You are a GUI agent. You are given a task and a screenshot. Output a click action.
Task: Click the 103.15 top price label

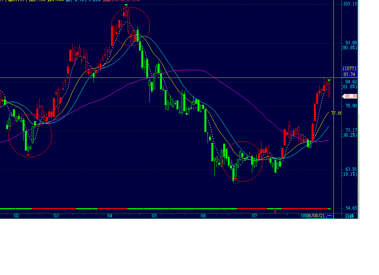click(x=350, y=4)
